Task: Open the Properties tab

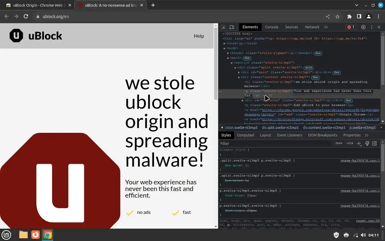Action: (352, 135)
